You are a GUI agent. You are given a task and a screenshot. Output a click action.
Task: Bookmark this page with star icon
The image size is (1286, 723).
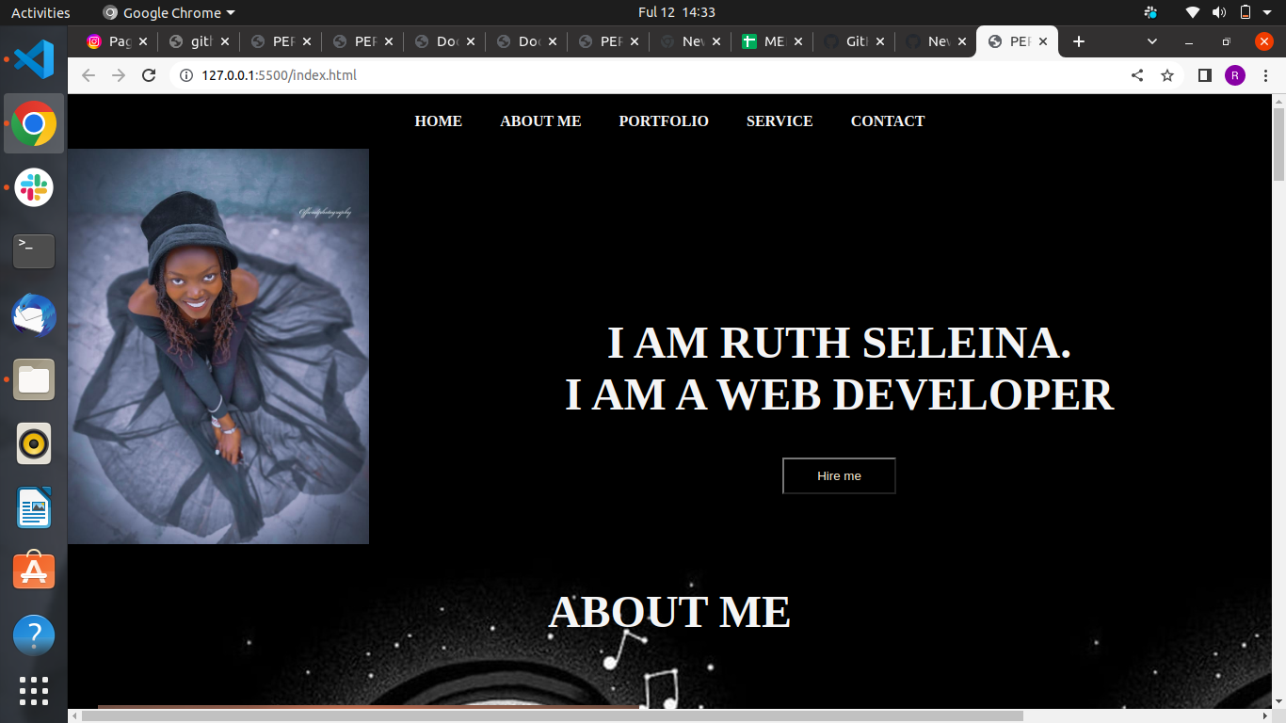coord(1167,75)
